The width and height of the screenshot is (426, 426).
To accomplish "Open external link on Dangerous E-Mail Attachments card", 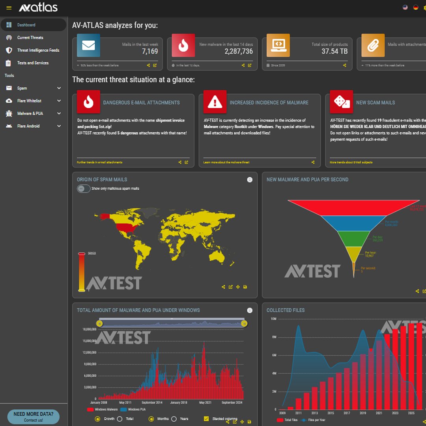I will (x=186, y=162).
